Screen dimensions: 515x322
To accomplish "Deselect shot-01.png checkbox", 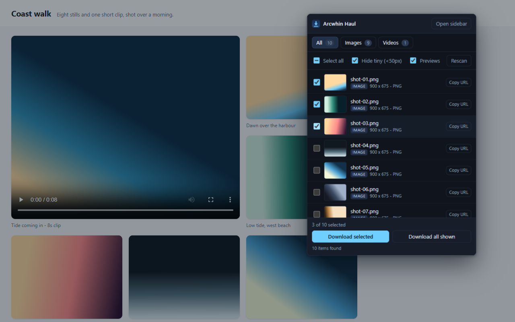I will point(317,82).
